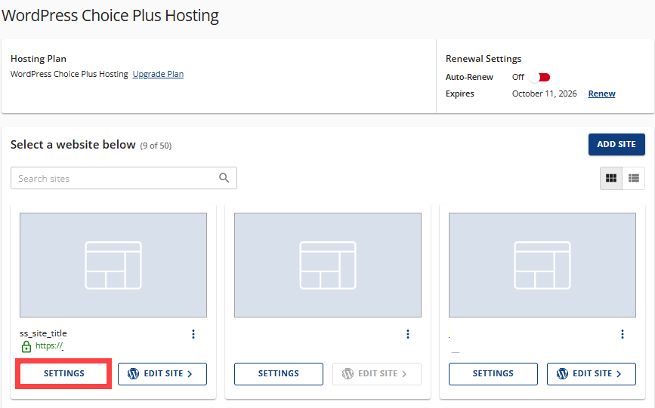Open Settings on the rightmost site card
Screen dimensions: 655x408
pyautogui.click(x=493, y=374)
